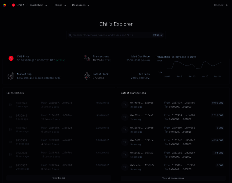Open To address 0xF67A8...300C30
Screen dimensions: 232x183
point(180,169)
